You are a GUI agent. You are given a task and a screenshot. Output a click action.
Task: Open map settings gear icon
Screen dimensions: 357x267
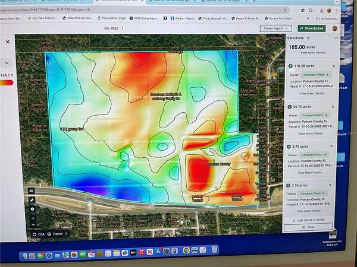[32, 209]
